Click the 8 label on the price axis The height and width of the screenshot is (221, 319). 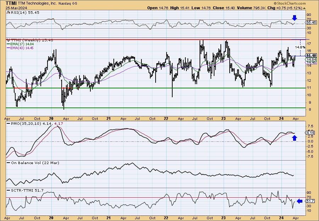click(x=310, y=110)
